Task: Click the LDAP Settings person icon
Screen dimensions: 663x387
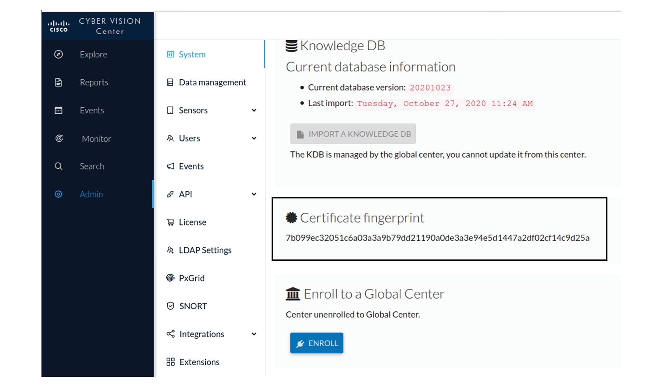Action: (x=170, y=250)
